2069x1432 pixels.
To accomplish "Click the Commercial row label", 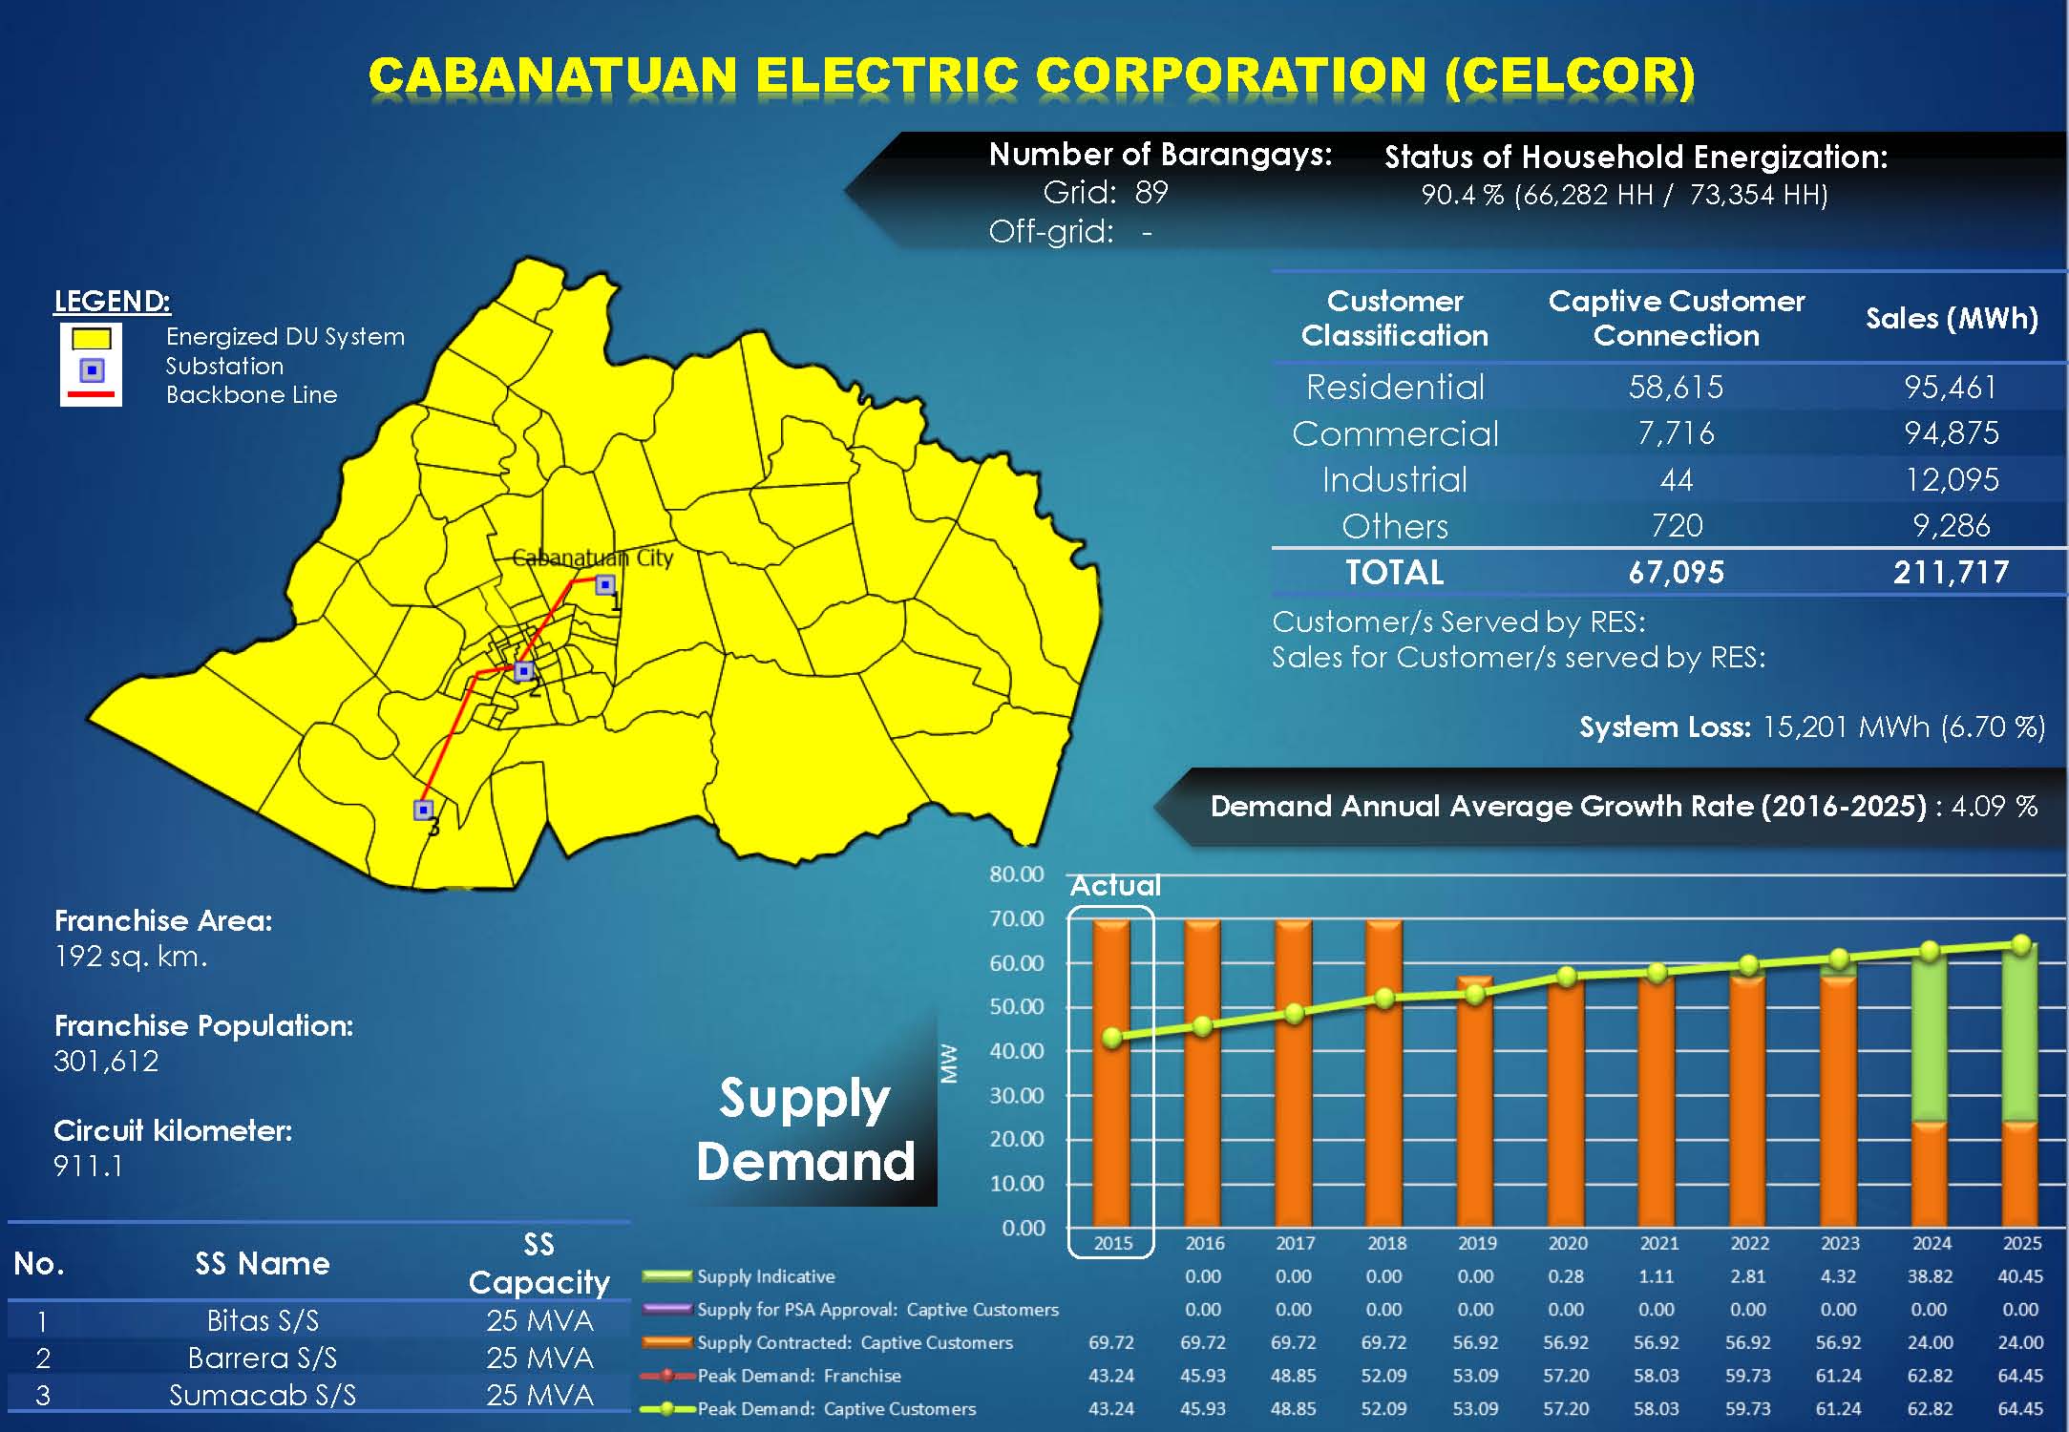I will tap(1395, 433).
